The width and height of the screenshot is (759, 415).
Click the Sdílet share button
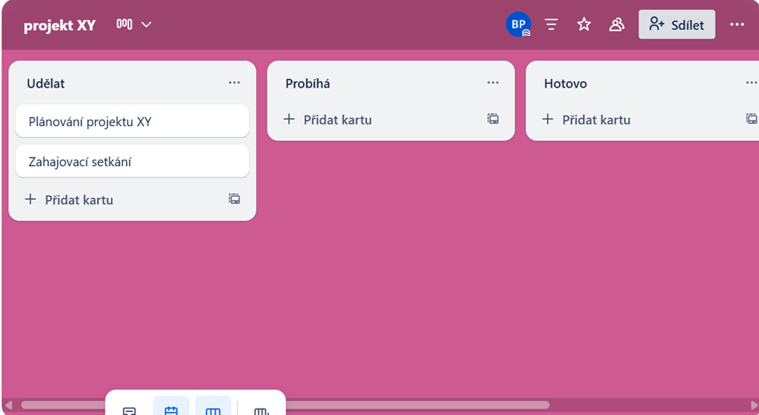pos(676,25)
